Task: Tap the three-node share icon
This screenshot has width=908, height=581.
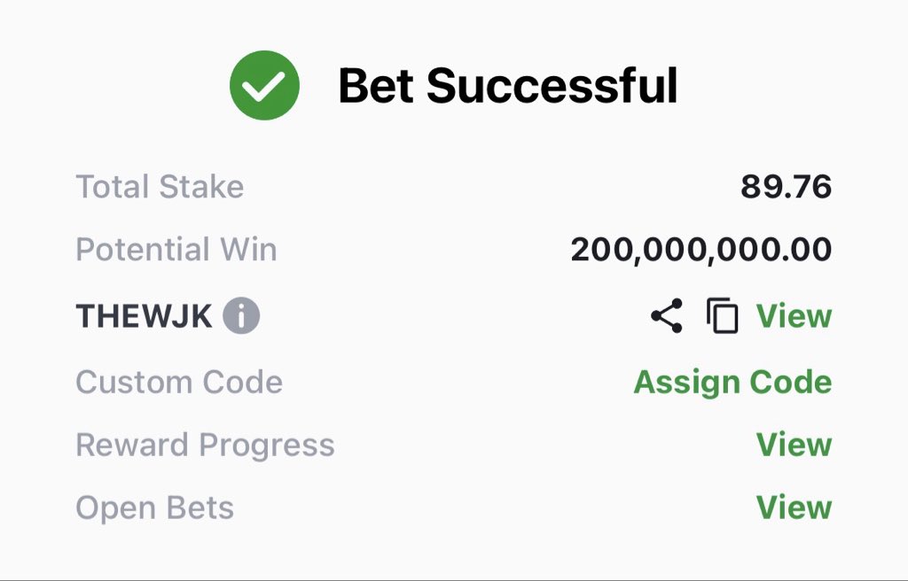Action: (667, 316)
